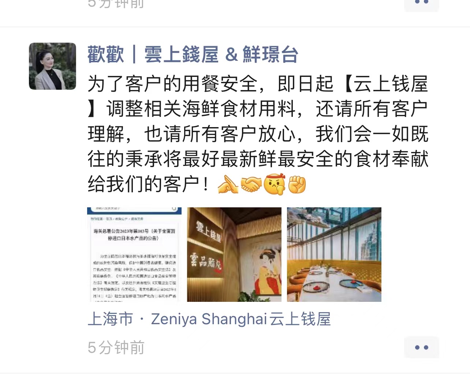
Task: Open the photo with the 雲上錢屋 wall sign
Action: tap(234, 255)
